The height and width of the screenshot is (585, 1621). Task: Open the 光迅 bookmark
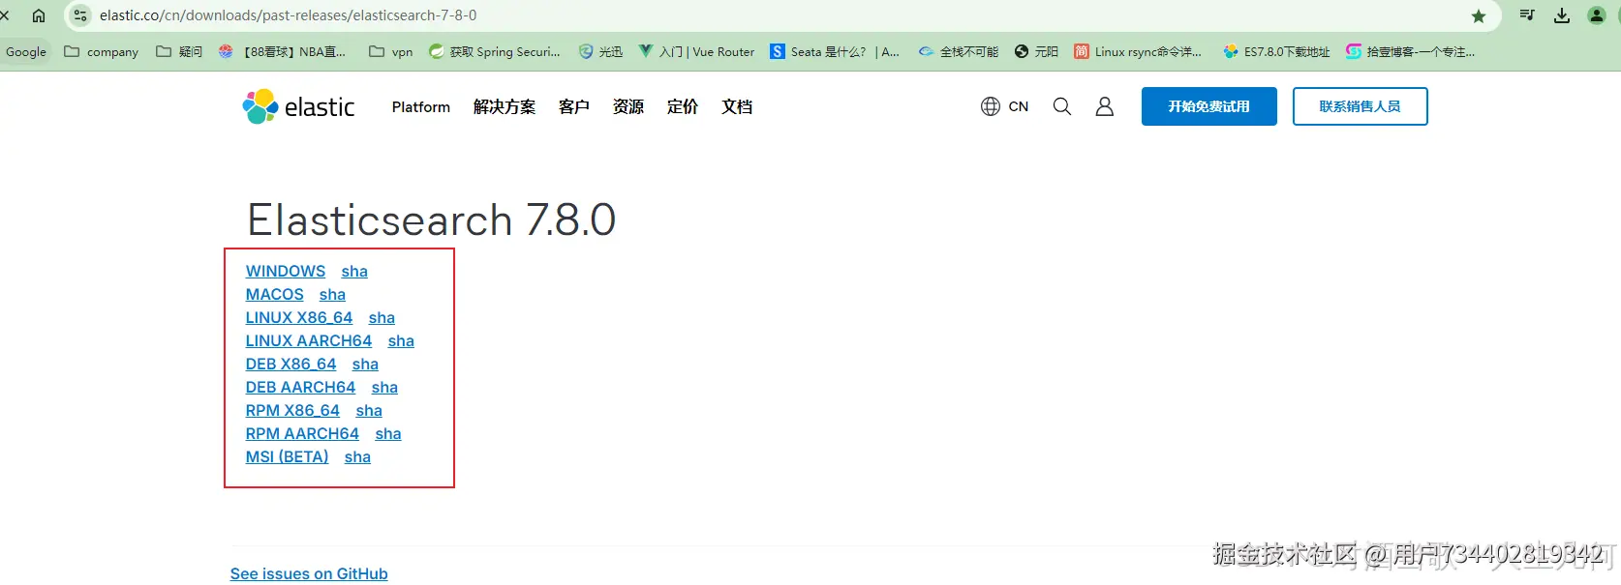(601, 52)
